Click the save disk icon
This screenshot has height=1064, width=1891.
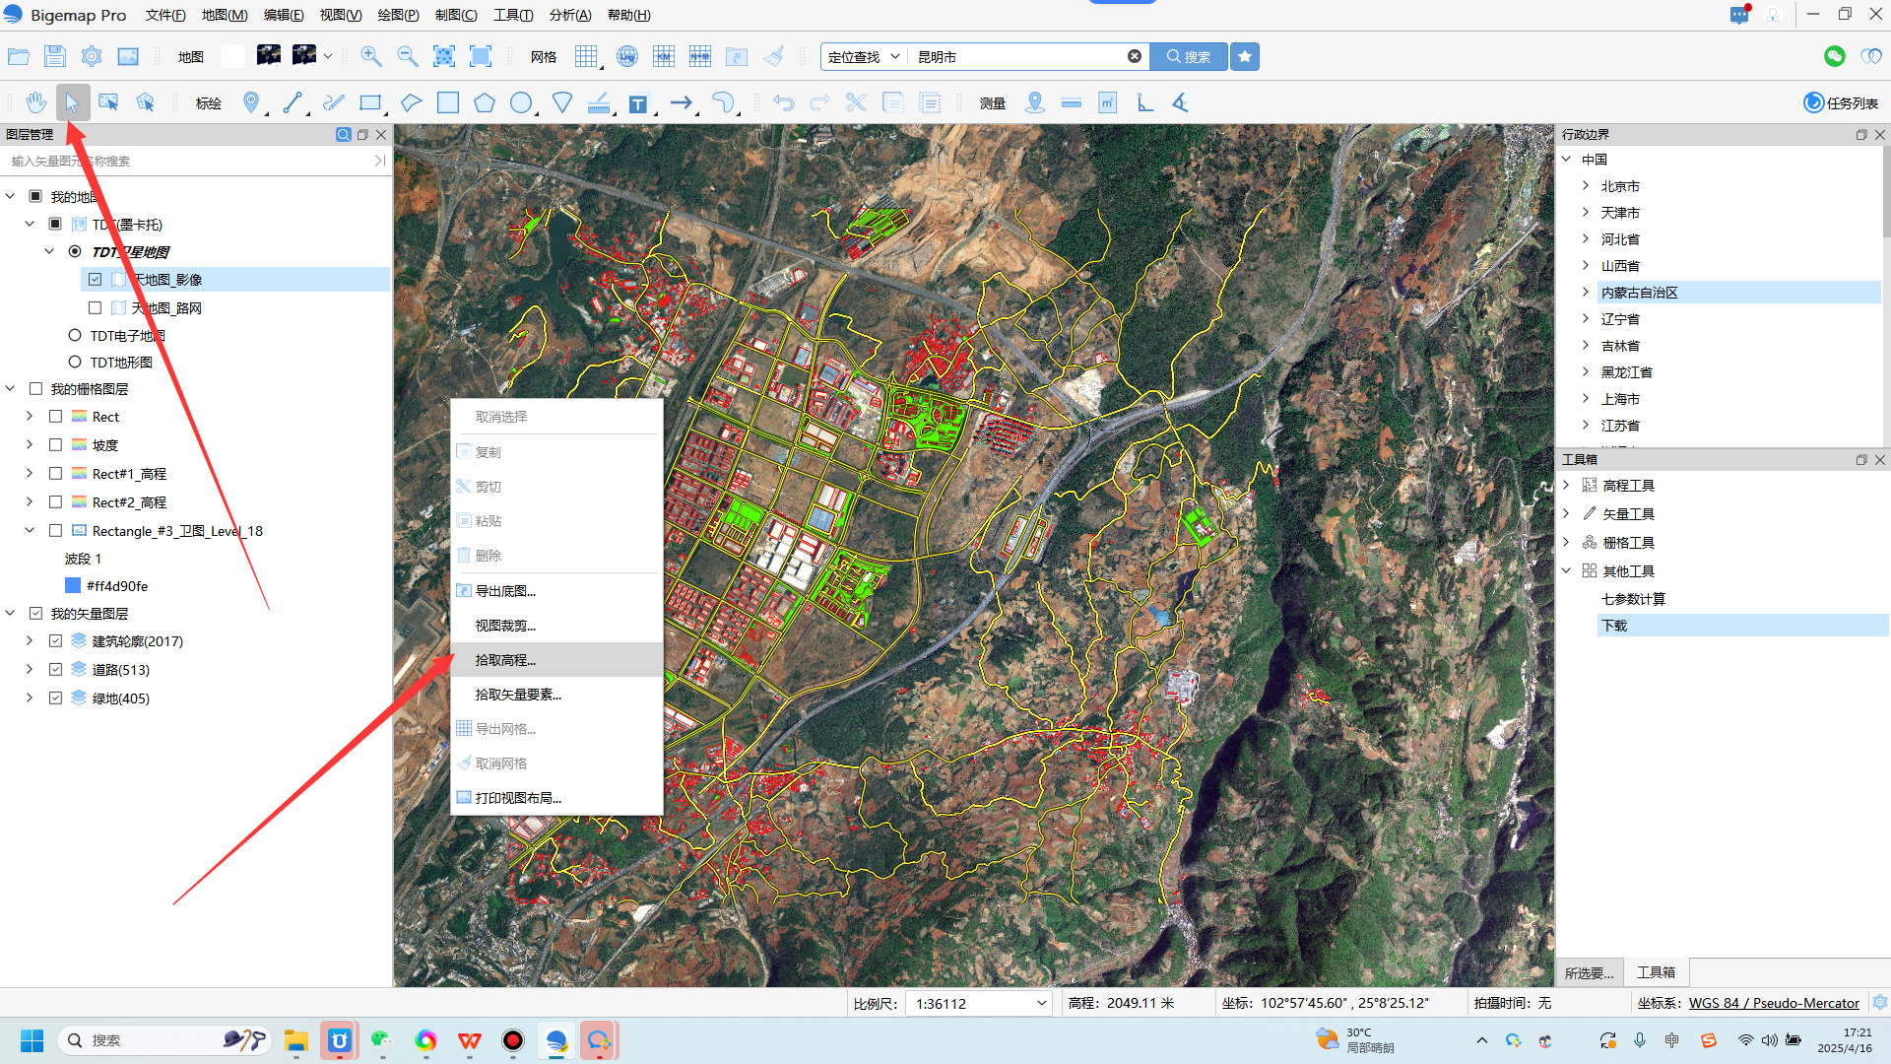(x=55, y=56)
